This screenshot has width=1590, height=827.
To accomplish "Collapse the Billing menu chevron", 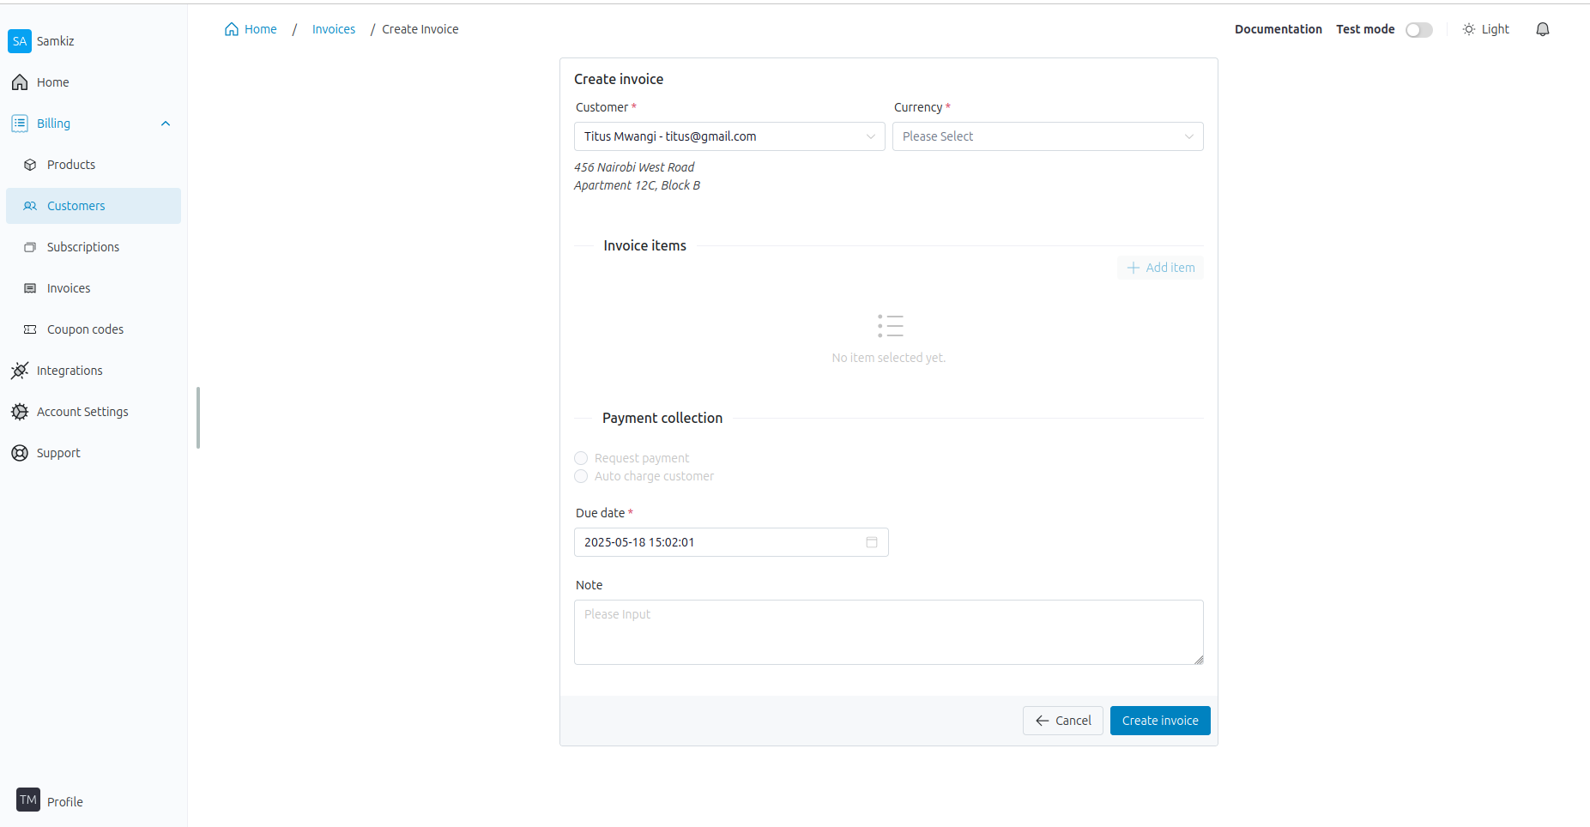I will pyautogui.click(x=166, y=123).
